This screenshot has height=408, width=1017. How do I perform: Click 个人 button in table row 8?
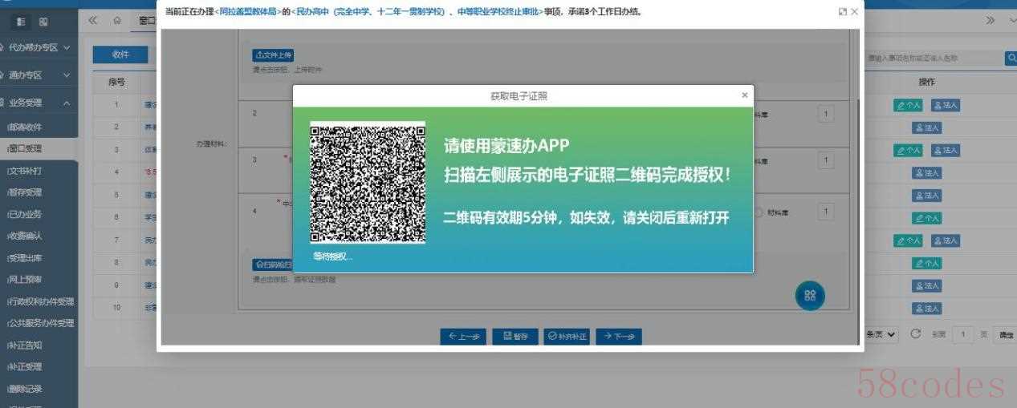point(927,263)
